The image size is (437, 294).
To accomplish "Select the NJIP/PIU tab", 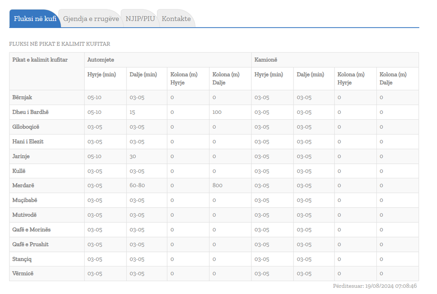I will tap(140, 19).
